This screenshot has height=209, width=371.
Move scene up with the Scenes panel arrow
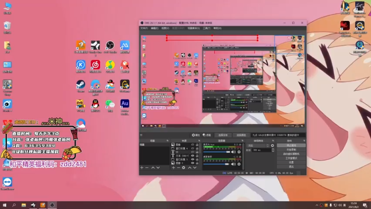coord(153,168)
